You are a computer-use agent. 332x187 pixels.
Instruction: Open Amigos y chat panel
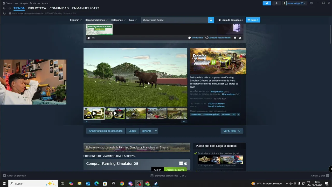320,176
